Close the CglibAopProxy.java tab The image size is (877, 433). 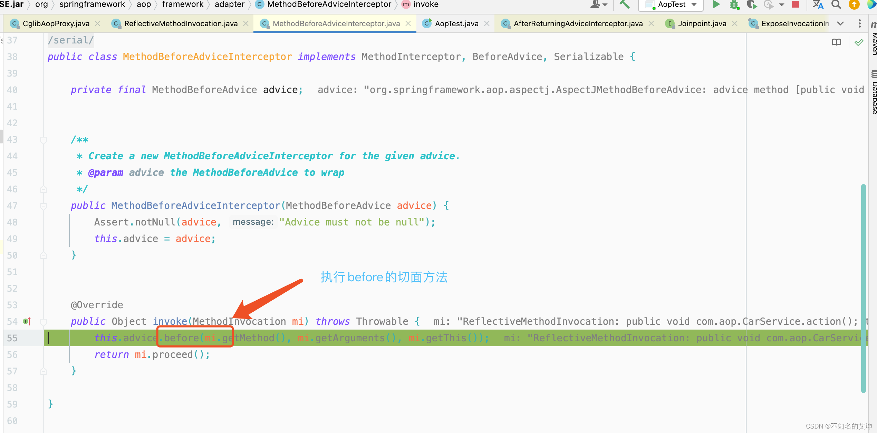pos(97,23)
